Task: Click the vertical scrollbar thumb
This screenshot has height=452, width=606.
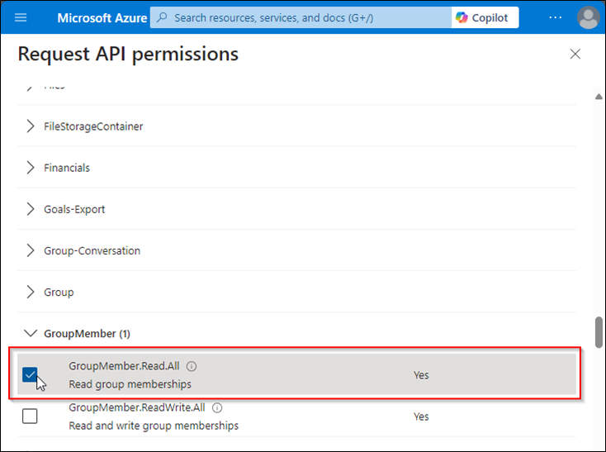Action: click(x=599, y=332)
